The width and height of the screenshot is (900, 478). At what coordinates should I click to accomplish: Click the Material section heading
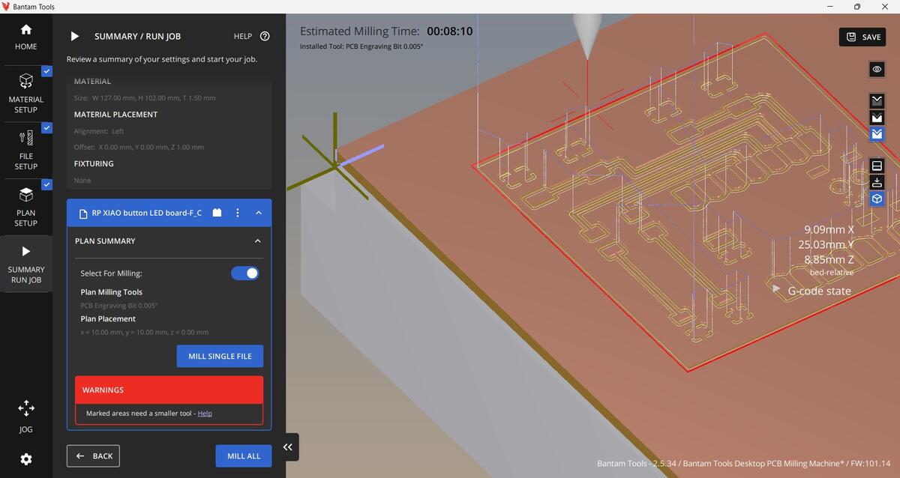(x=92, y=81)
